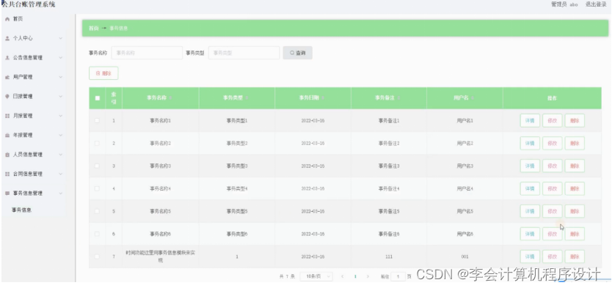Select 事务信息 submenu item

click(x=22, y=210)
